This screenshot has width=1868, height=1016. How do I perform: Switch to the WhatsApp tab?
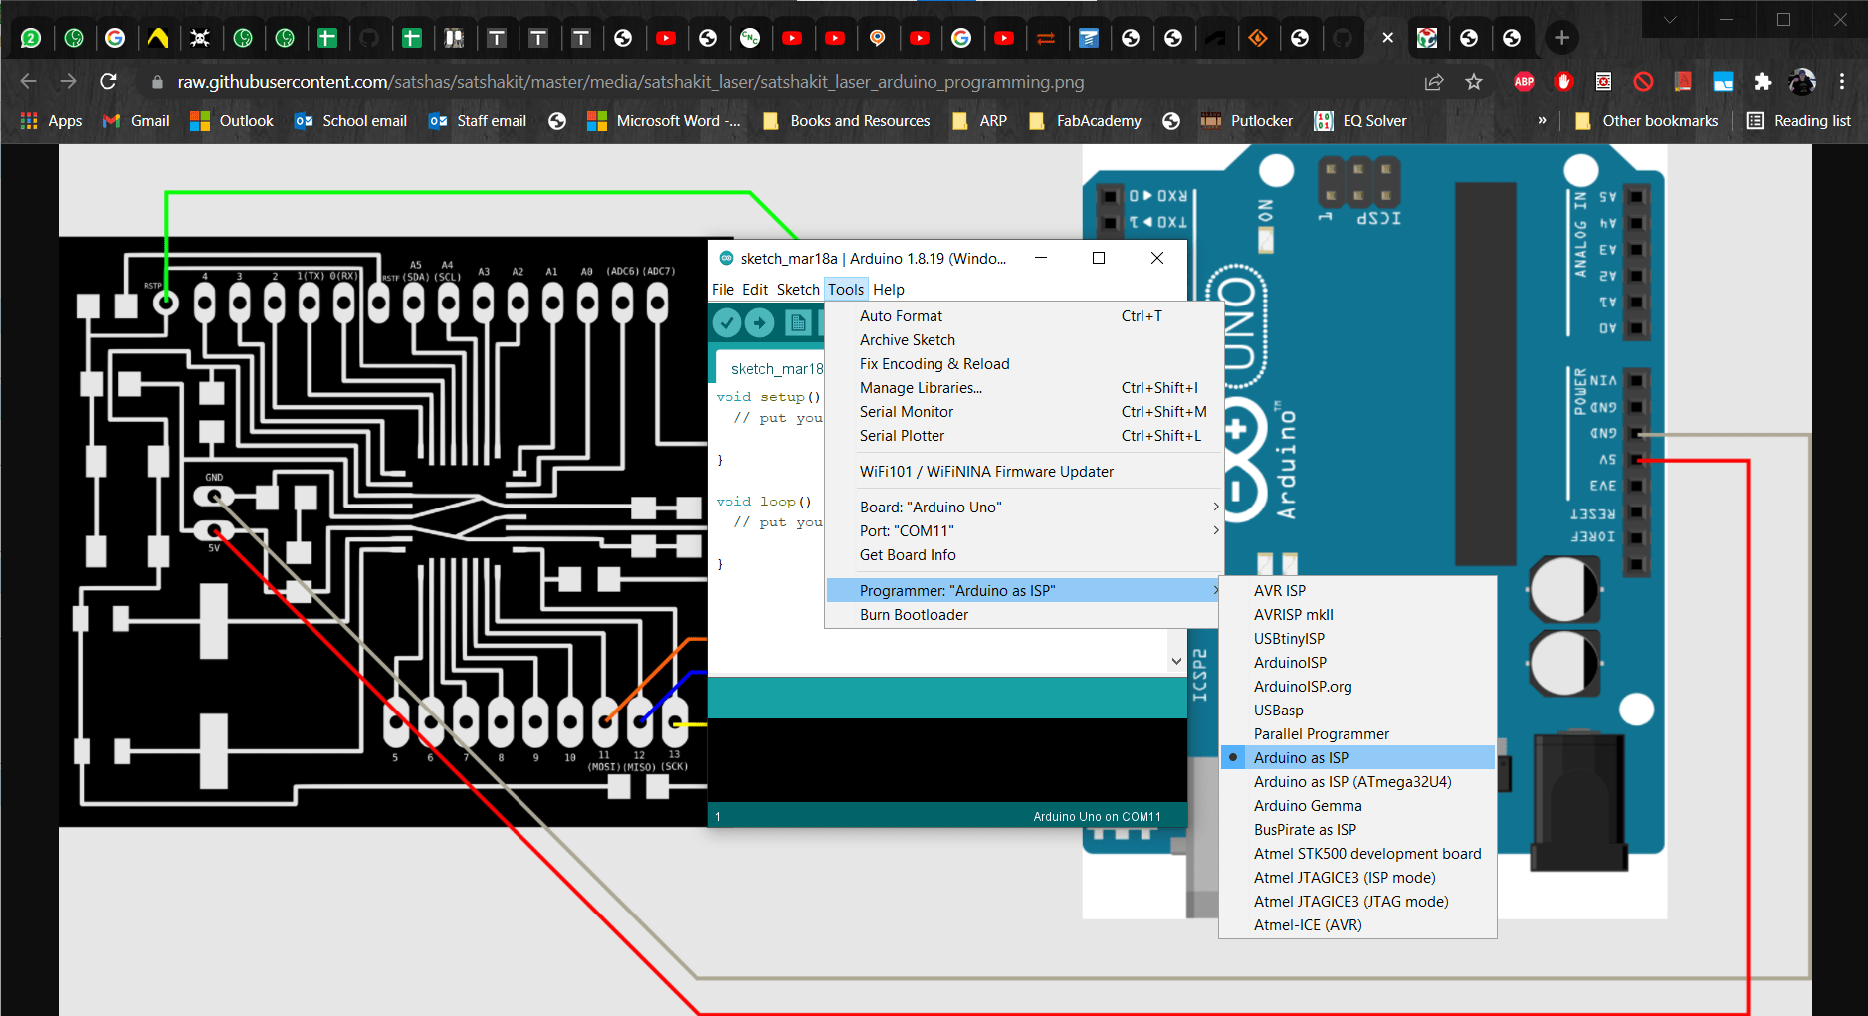click(31, 38)
